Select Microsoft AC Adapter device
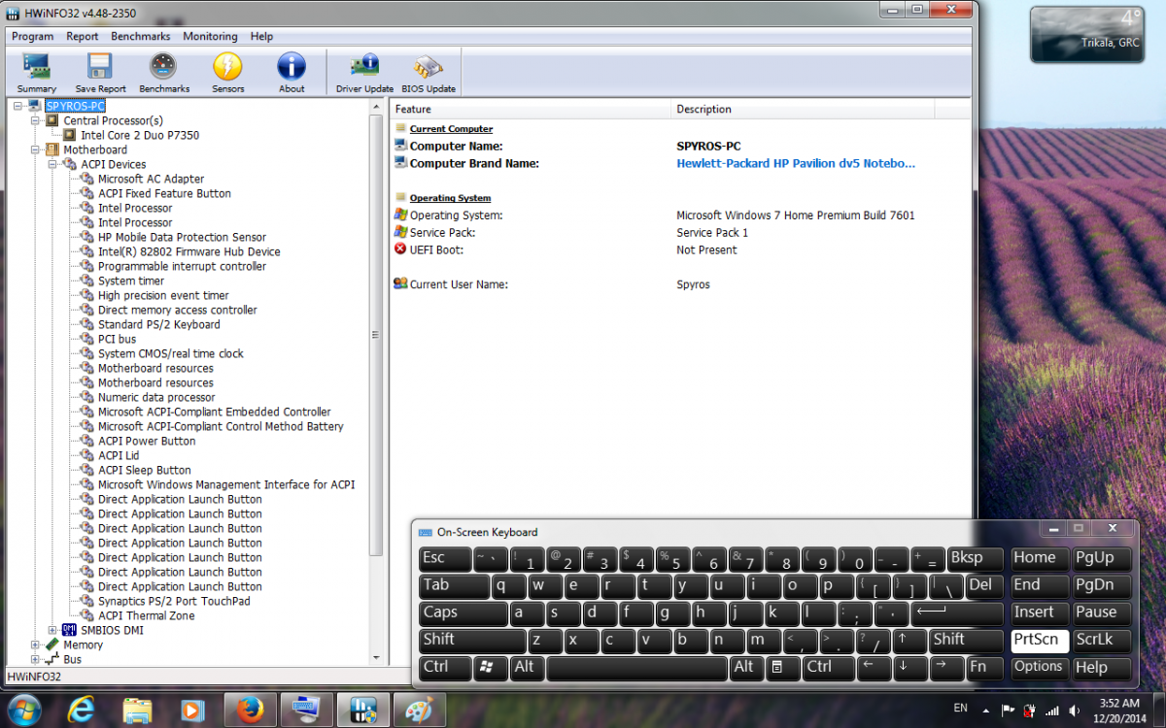 [151, 179]
